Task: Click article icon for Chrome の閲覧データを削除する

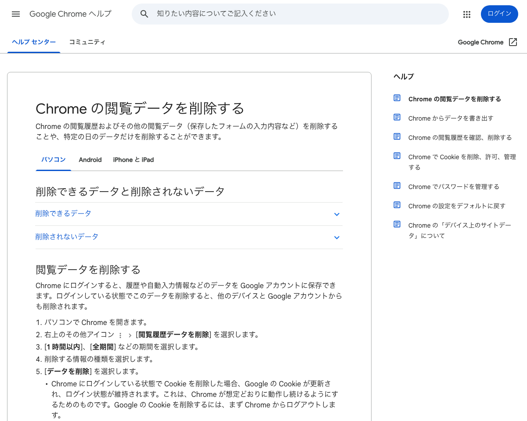Action: 397,98
